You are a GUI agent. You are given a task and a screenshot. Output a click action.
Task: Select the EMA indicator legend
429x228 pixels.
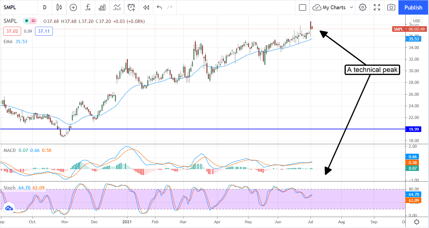pyautogui.click(x=8, y=42)
